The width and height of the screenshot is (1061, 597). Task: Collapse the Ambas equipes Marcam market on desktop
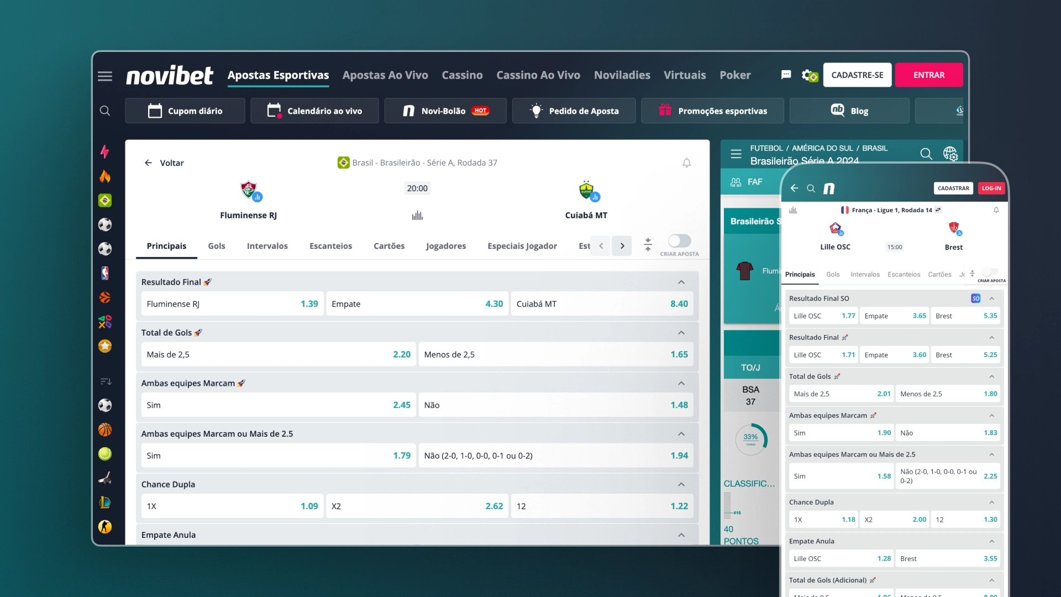pos(681,383)
